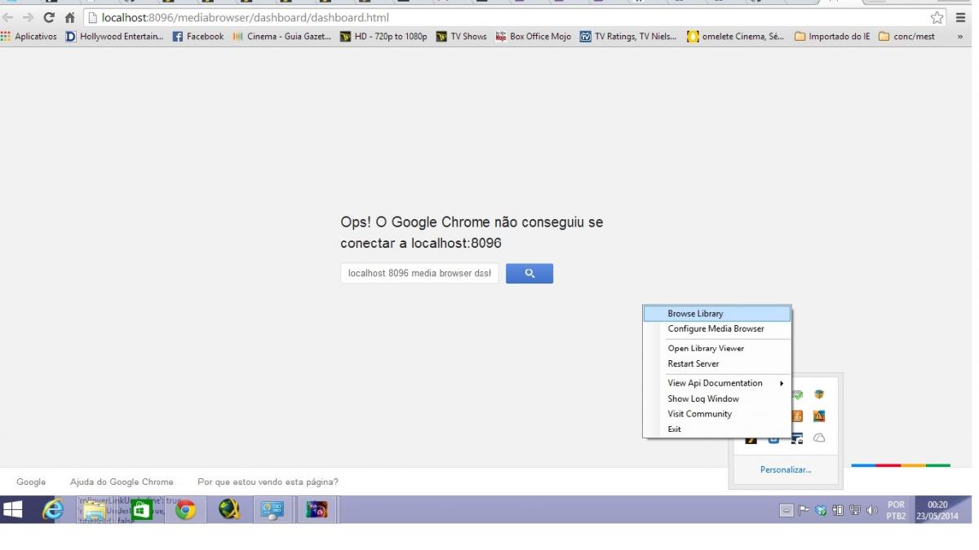Click the Personalizar link in tray popup
Image resolution: width=979 pixels, height=550 pixels.
(x=786, y=470)
